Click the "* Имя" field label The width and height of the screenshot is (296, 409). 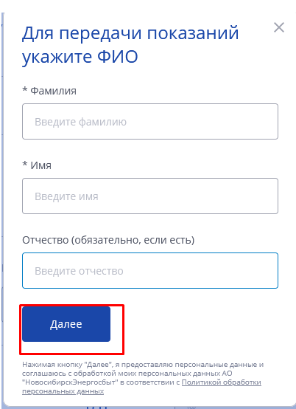[37, 165]
